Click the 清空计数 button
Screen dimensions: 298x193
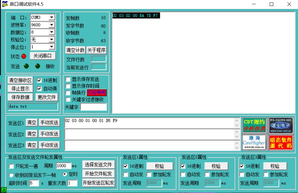tap(75, 50)
